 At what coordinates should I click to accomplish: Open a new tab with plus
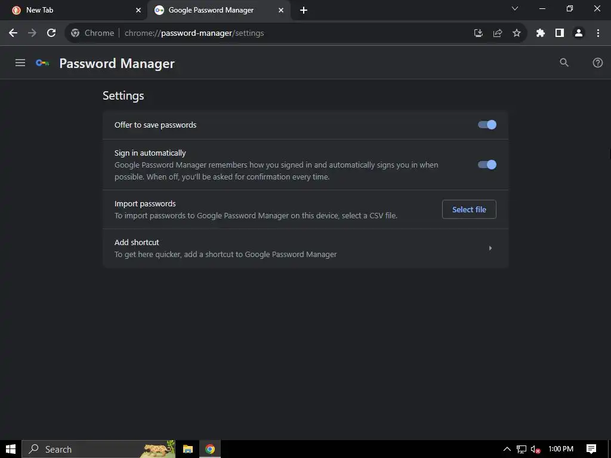[x=304, y=11]
